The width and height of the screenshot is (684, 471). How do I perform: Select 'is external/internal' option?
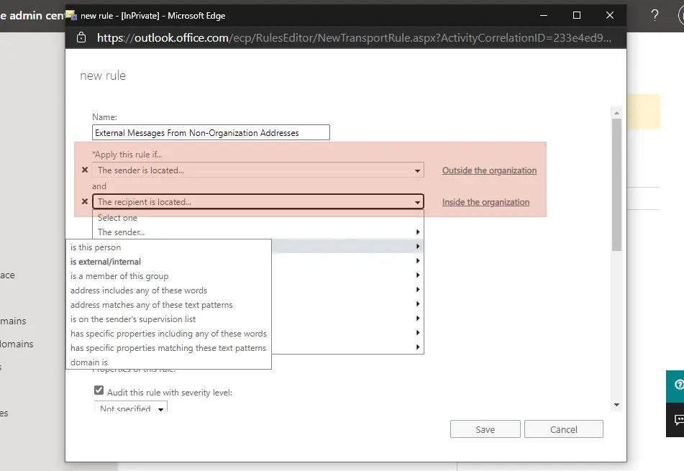(x=168, y=262)
